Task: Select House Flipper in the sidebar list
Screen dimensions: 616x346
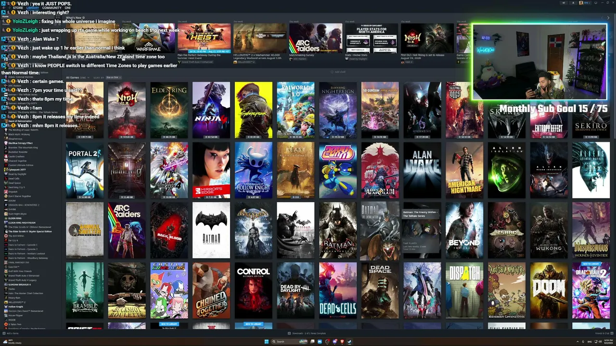Action: tap(15, 315)
